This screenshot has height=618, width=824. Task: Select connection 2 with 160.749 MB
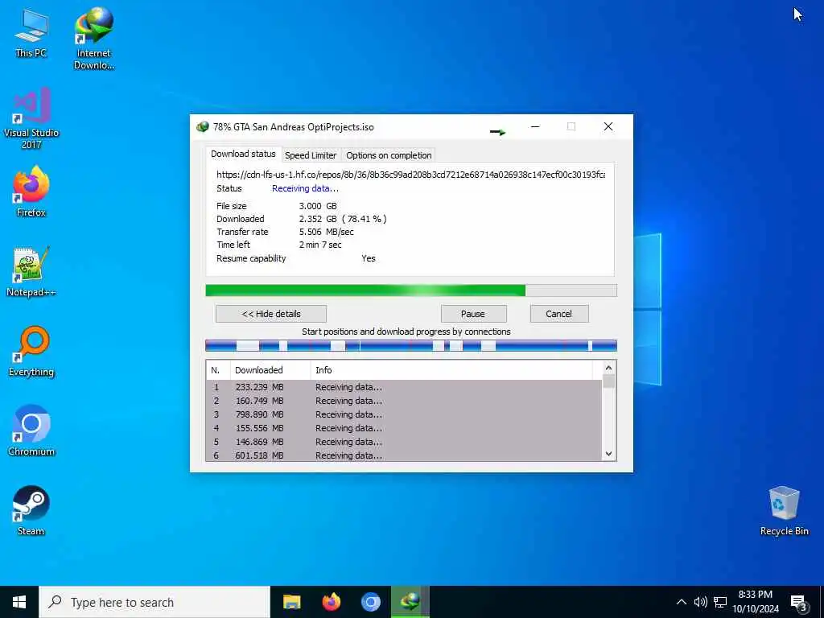coord(404,401)
